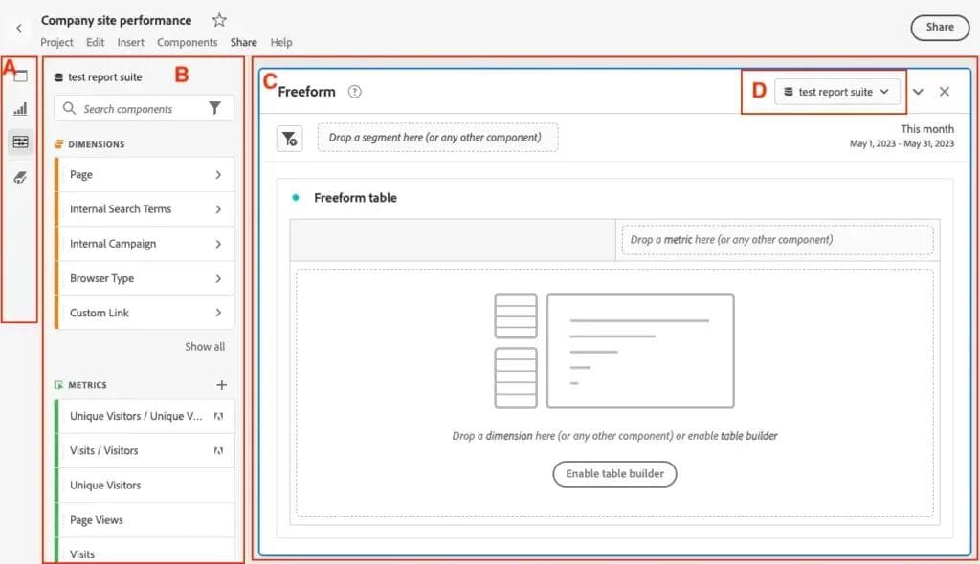Select the Browser Type dimension
Viewport: 980px width, 564px height.
tap(145, 278)
